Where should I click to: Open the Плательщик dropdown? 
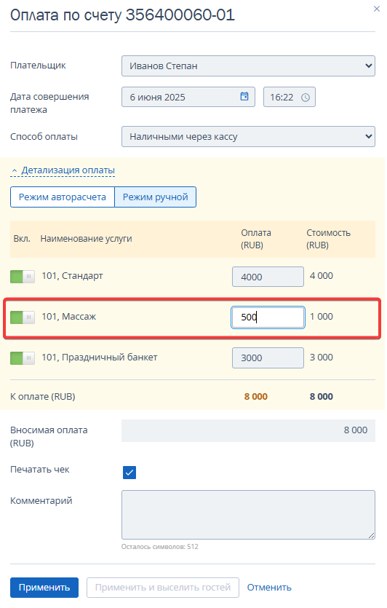(248, 66)
